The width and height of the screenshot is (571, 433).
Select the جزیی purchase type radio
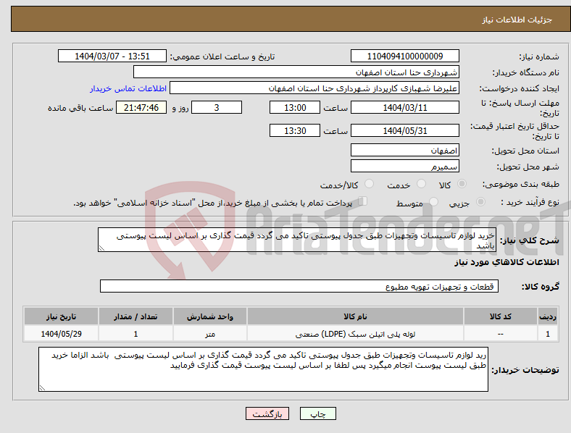click(480, 201)
